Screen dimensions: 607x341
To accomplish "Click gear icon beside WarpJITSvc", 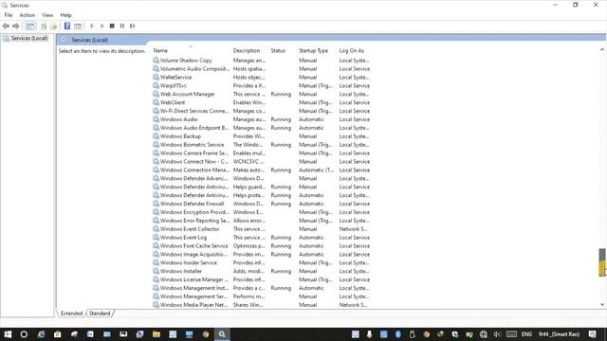I will [156, 85].
